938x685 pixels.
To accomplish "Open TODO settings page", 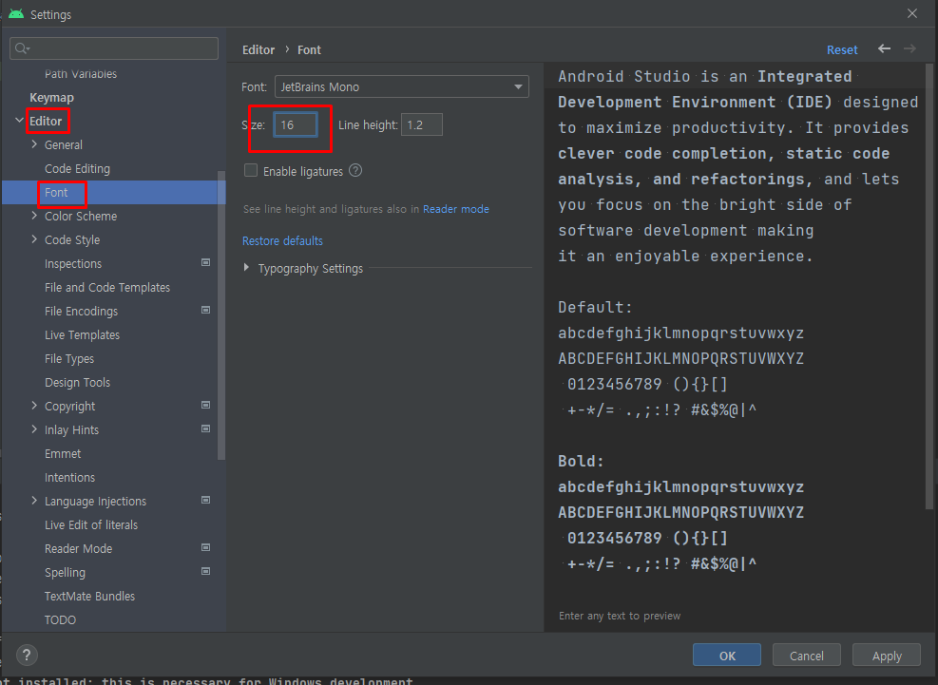I will (x=61, y=619).
